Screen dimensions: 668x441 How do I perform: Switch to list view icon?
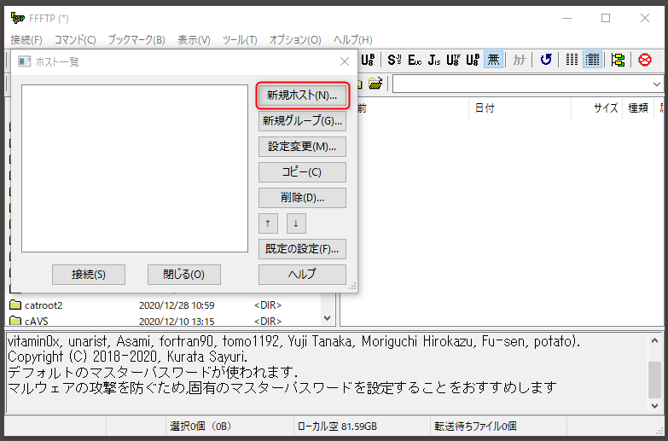pyautogui.click(x=572, y=60)
